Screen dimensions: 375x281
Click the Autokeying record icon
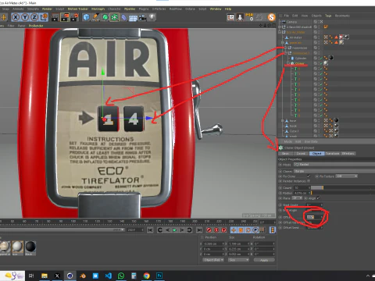pos(216,230)
